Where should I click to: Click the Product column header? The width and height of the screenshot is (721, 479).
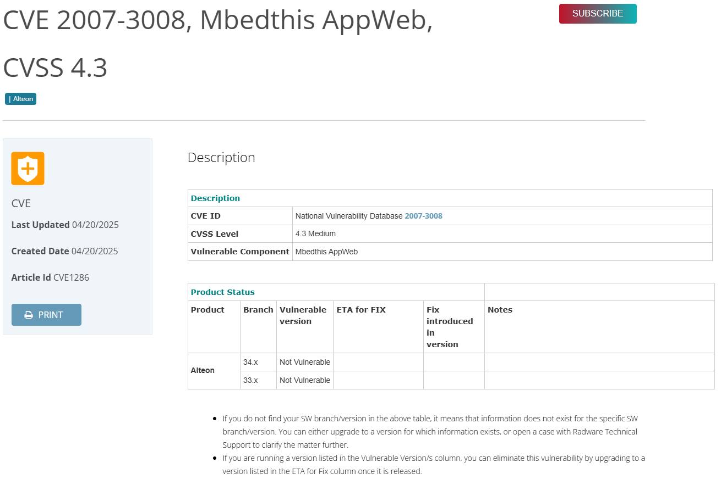point(207,310)
